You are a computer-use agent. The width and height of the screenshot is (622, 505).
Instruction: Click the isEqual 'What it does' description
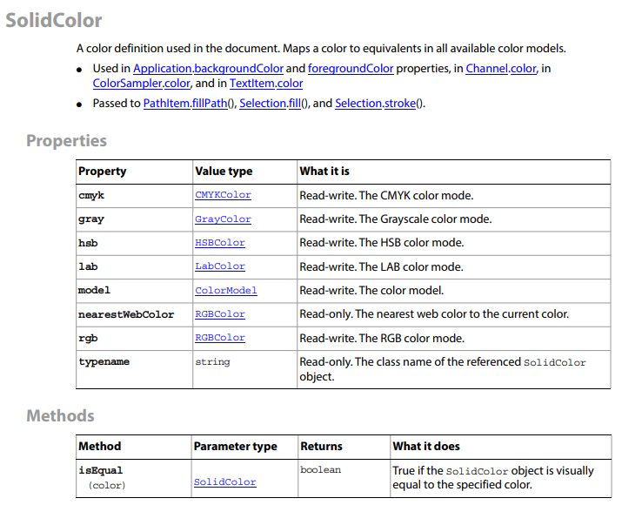click(x=493, y=478)
